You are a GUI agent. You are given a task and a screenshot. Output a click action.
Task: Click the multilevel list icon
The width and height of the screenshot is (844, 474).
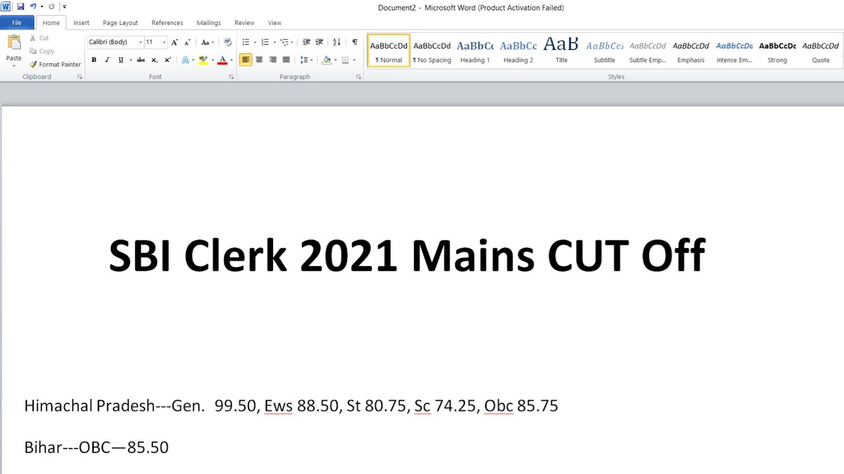[x=284, y=42]
